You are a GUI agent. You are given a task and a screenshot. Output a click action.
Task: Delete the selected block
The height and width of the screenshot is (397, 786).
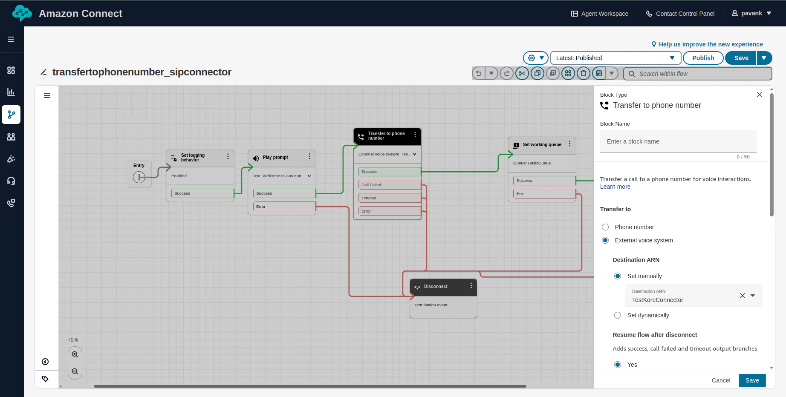pyautogui.click(x=583, y=73)
